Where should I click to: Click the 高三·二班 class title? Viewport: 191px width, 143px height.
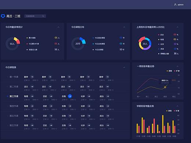[x=13, y=16]
